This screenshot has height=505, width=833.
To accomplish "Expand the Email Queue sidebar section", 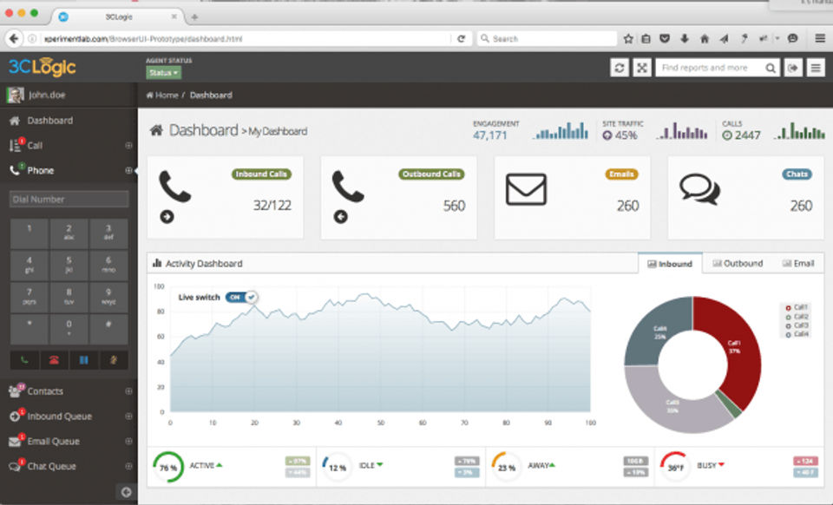I will 128,442.
